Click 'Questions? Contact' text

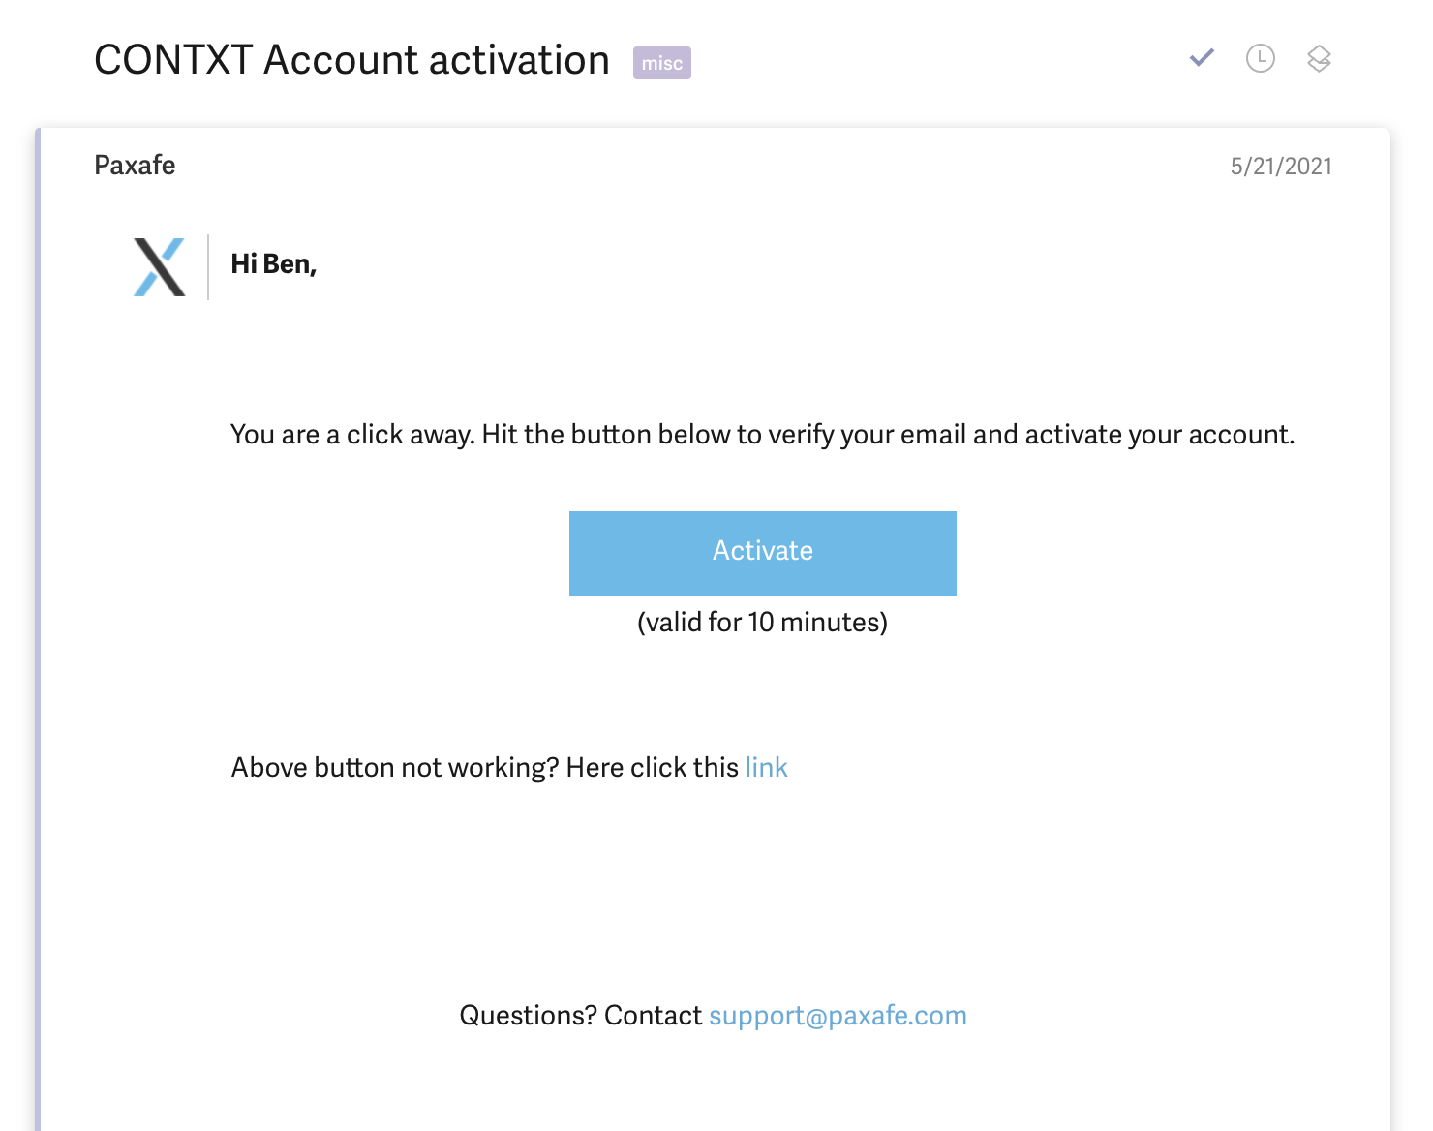(581, 1016)
